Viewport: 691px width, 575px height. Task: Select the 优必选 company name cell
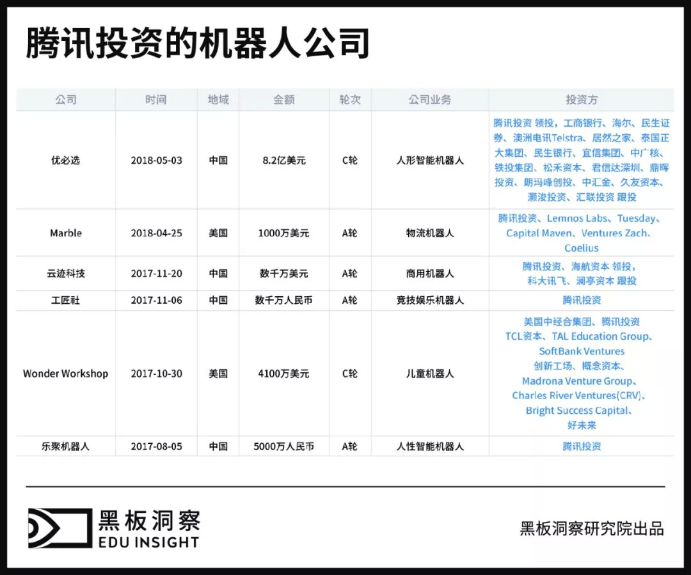click(x=66, y=161)
